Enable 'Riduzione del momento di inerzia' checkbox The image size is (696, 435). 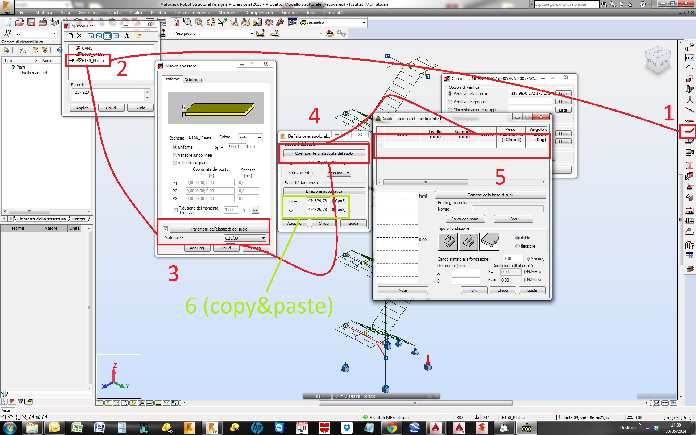tap(175, 210)
